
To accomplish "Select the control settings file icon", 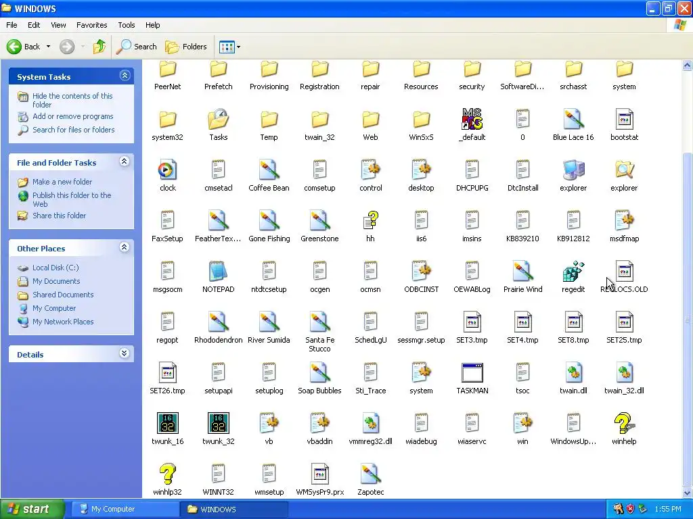I will pos(370,170).
